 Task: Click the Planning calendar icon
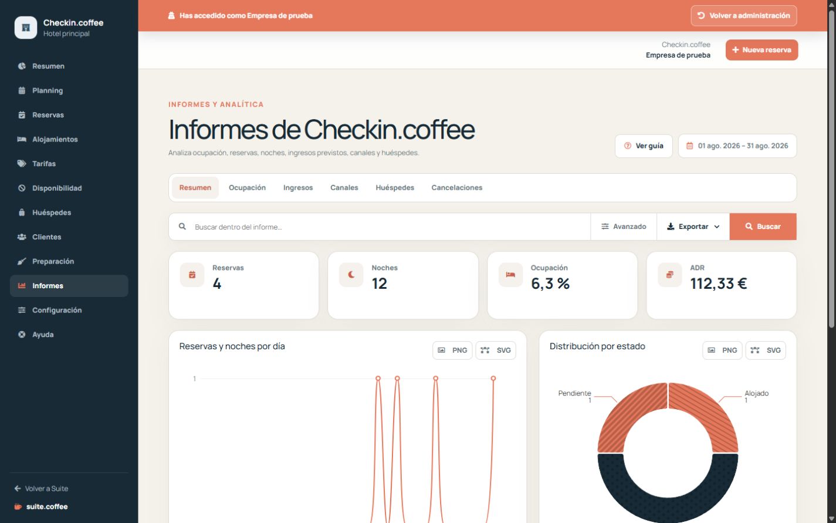point(22,90)
